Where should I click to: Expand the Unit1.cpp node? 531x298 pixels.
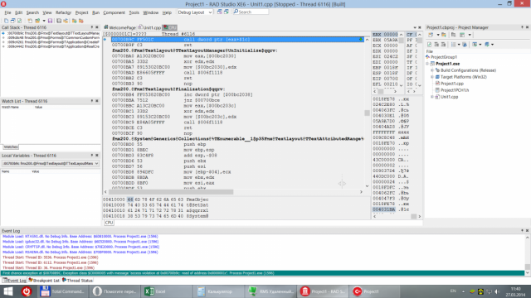[x=432, y=97]
